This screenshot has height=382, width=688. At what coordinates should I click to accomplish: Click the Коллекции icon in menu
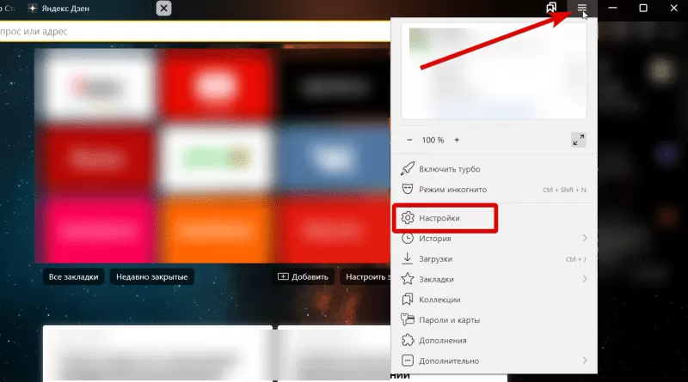tap(407, 300)
